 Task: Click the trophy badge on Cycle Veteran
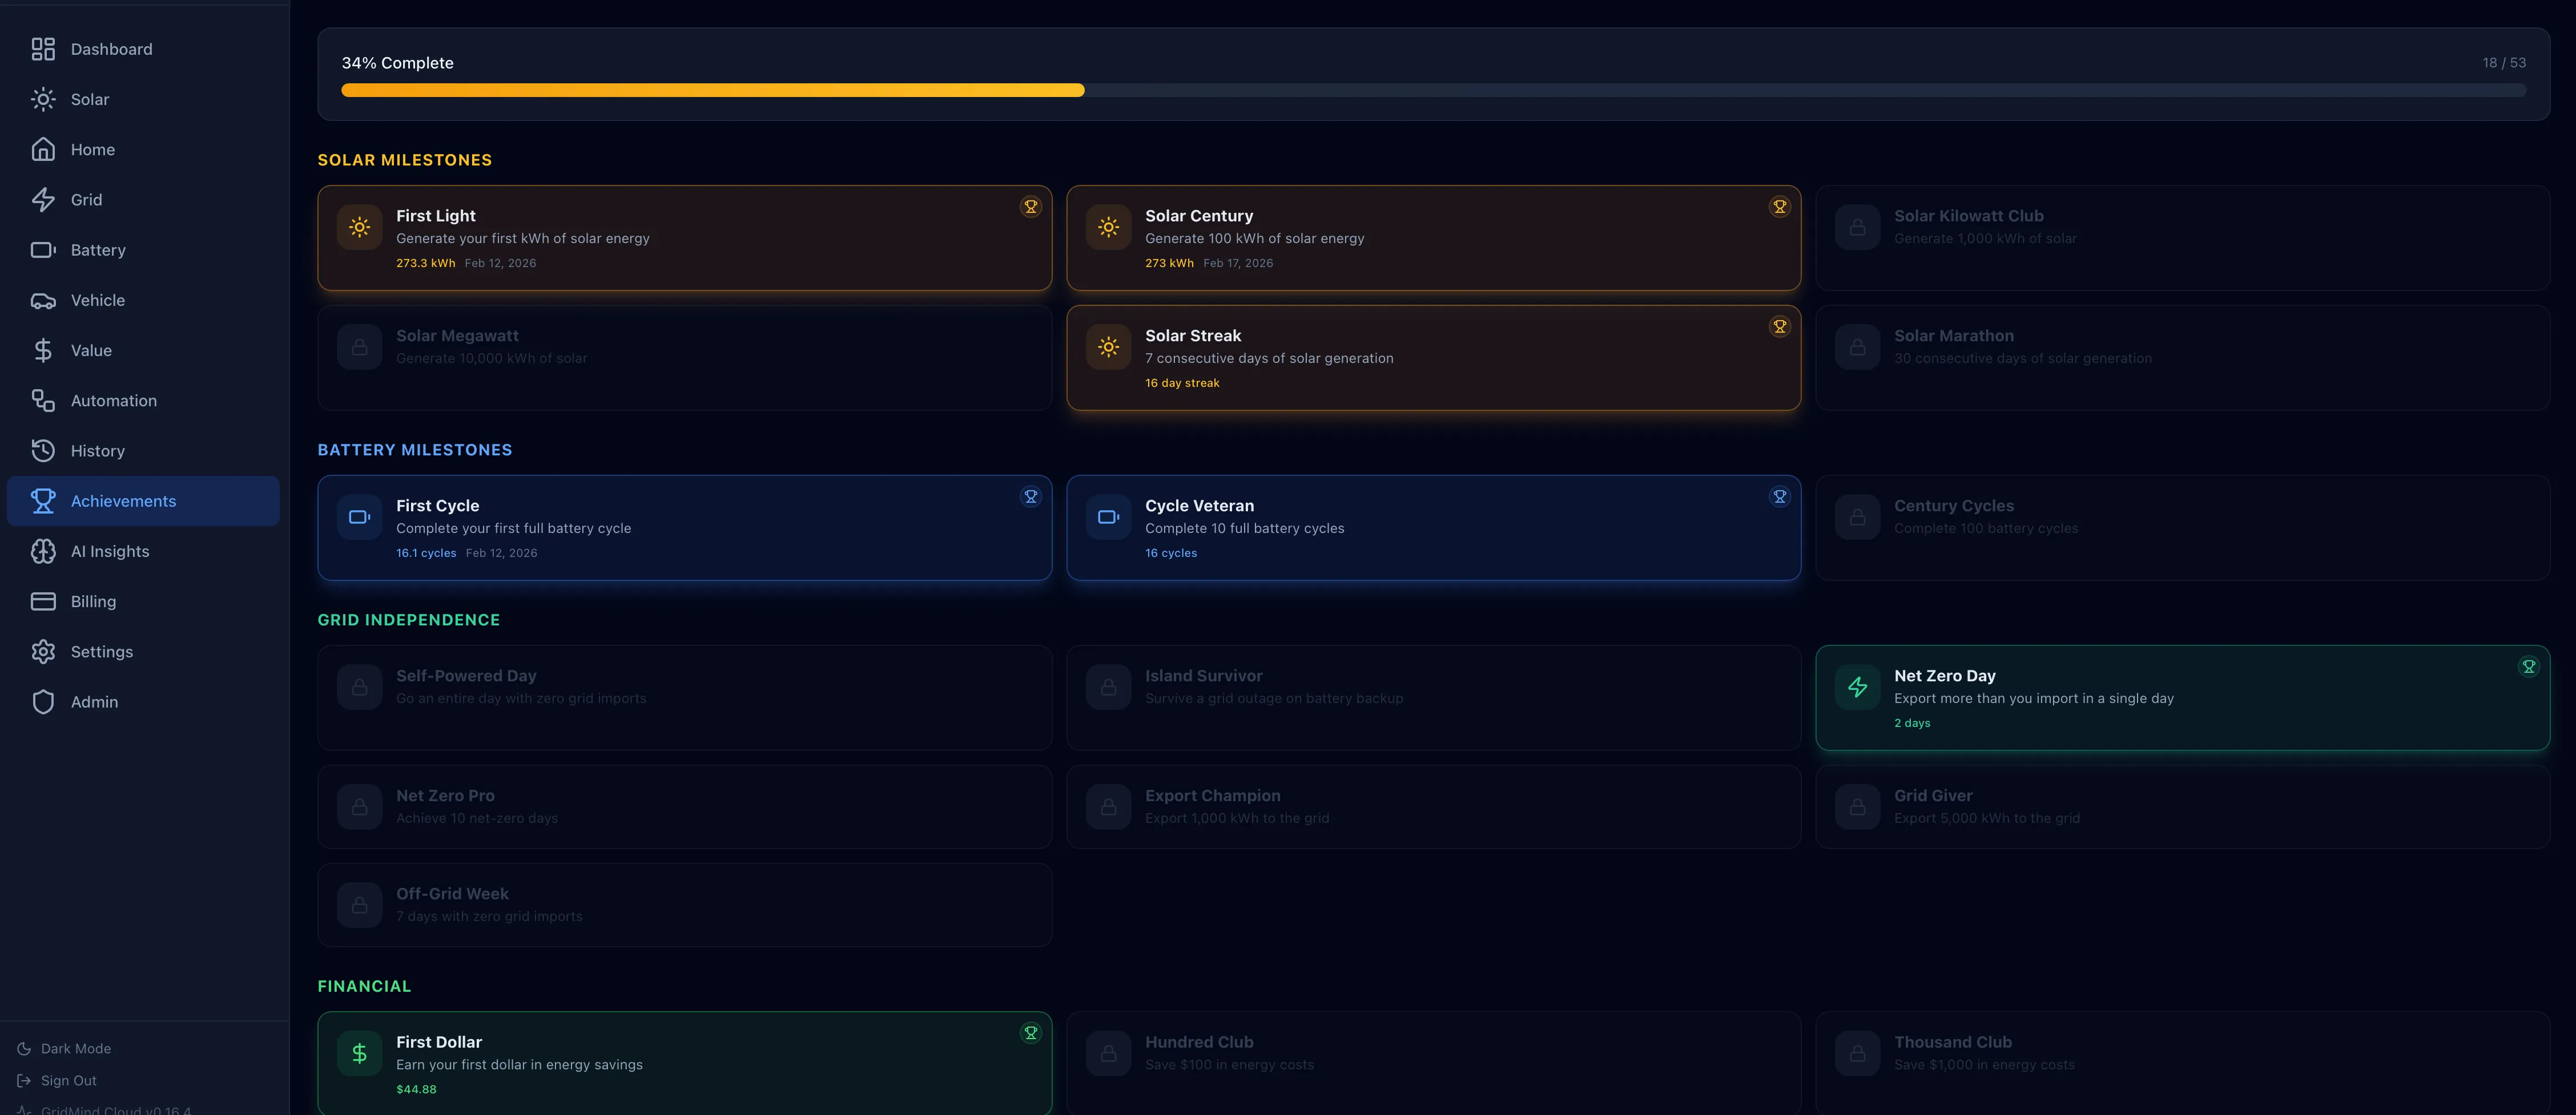pyautogui.click(x=1779, y=496)
